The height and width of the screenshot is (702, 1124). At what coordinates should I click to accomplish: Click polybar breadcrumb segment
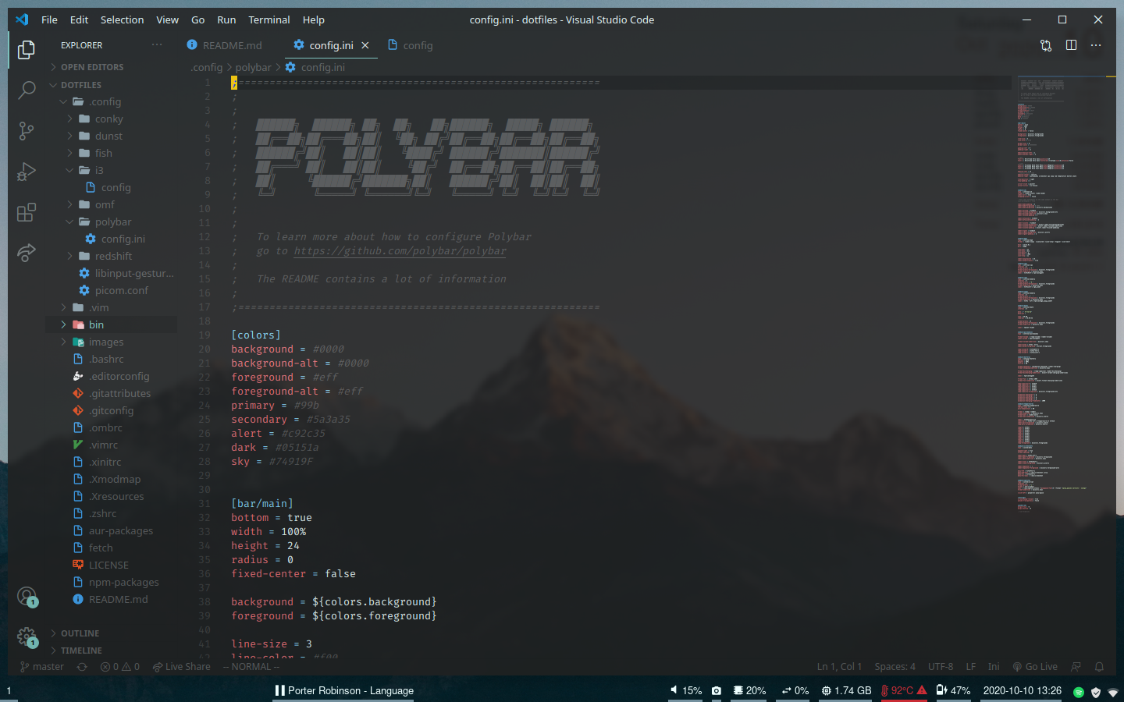(x=254, y=67)
